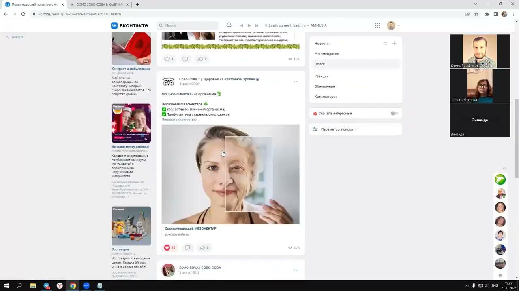The image size is (519, 291).
Task: Open the Сово-Сова owl group avatar
Action: [x=168, y=82]
